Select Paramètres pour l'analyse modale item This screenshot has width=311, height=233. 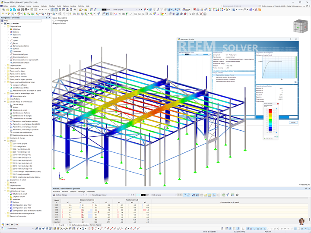(x=25, y=127)
